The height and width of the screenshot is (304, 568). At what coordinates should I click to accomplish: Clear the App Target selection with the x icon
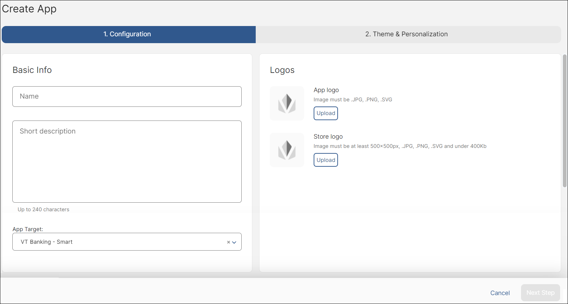[x=228, y=242]
